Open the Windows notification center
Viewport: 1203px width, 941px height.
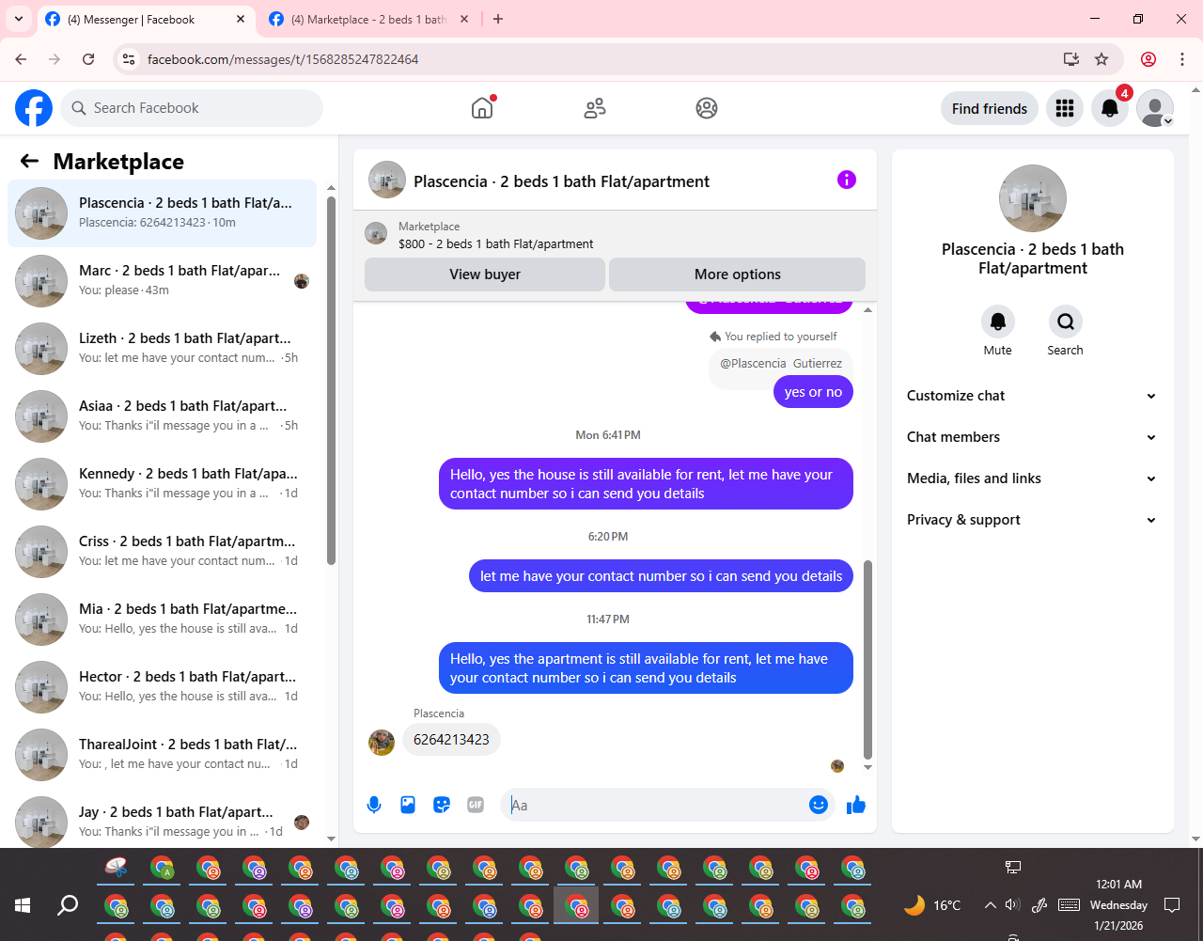coord(1172,905)
